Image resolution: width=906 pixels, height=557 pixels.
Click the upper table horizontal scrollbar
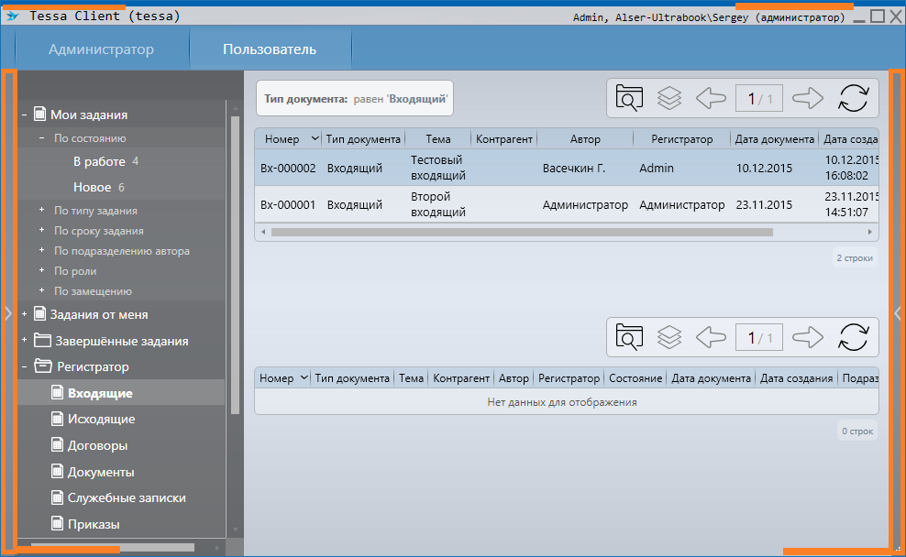(523, 233)
